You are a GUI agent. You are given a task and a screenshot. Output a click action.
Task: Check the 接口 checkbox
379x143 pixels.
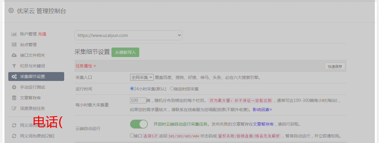pos(132,136)
